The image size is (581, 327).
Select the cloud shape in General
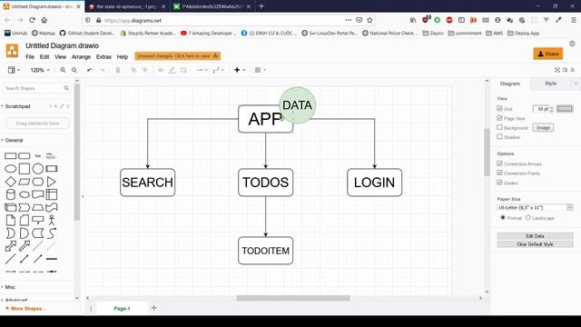[25, 194]
